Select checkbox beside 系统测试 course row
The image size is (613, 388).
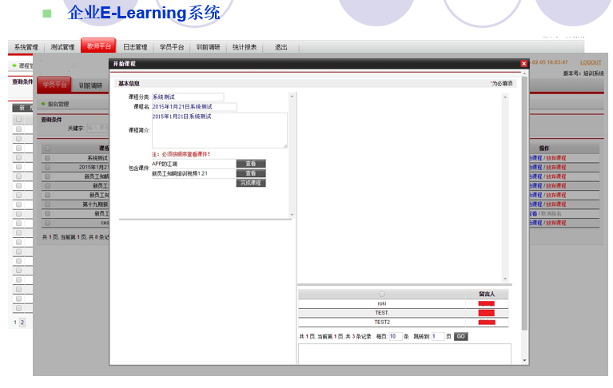coord(47,158)
